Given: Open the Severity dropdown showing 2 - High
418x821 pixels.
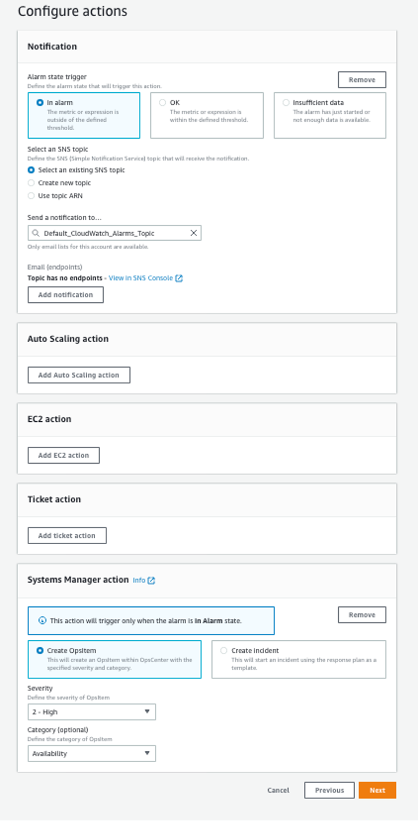Looking at the screenshot, I should tap(92, 712).
